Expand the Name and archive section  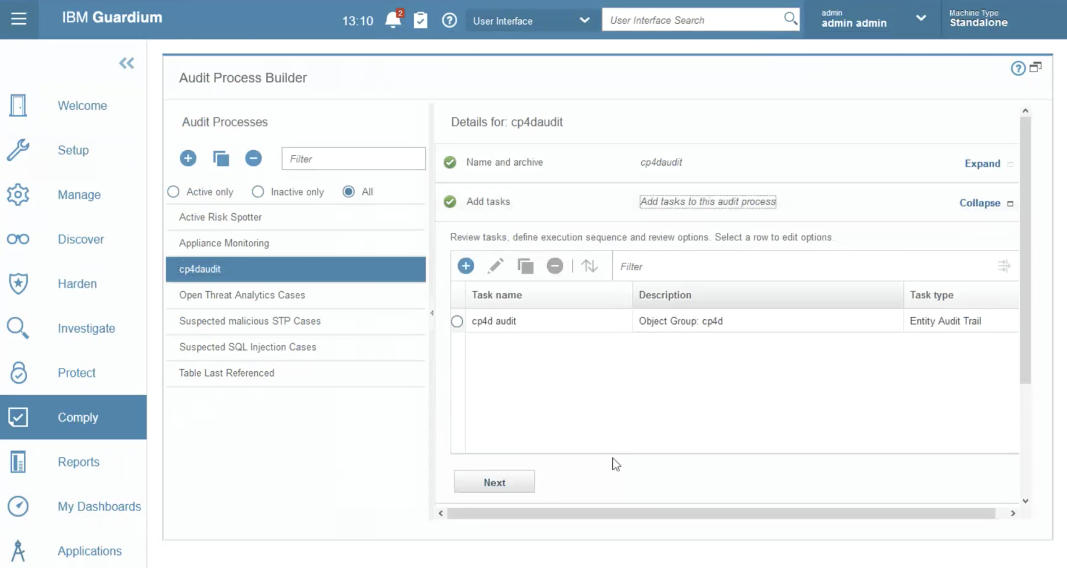coord(982,163)
